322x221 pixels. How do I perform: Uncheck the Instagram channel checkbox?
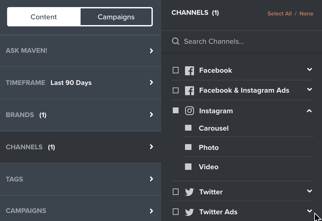pyautogui.click(x=176, y=110)
